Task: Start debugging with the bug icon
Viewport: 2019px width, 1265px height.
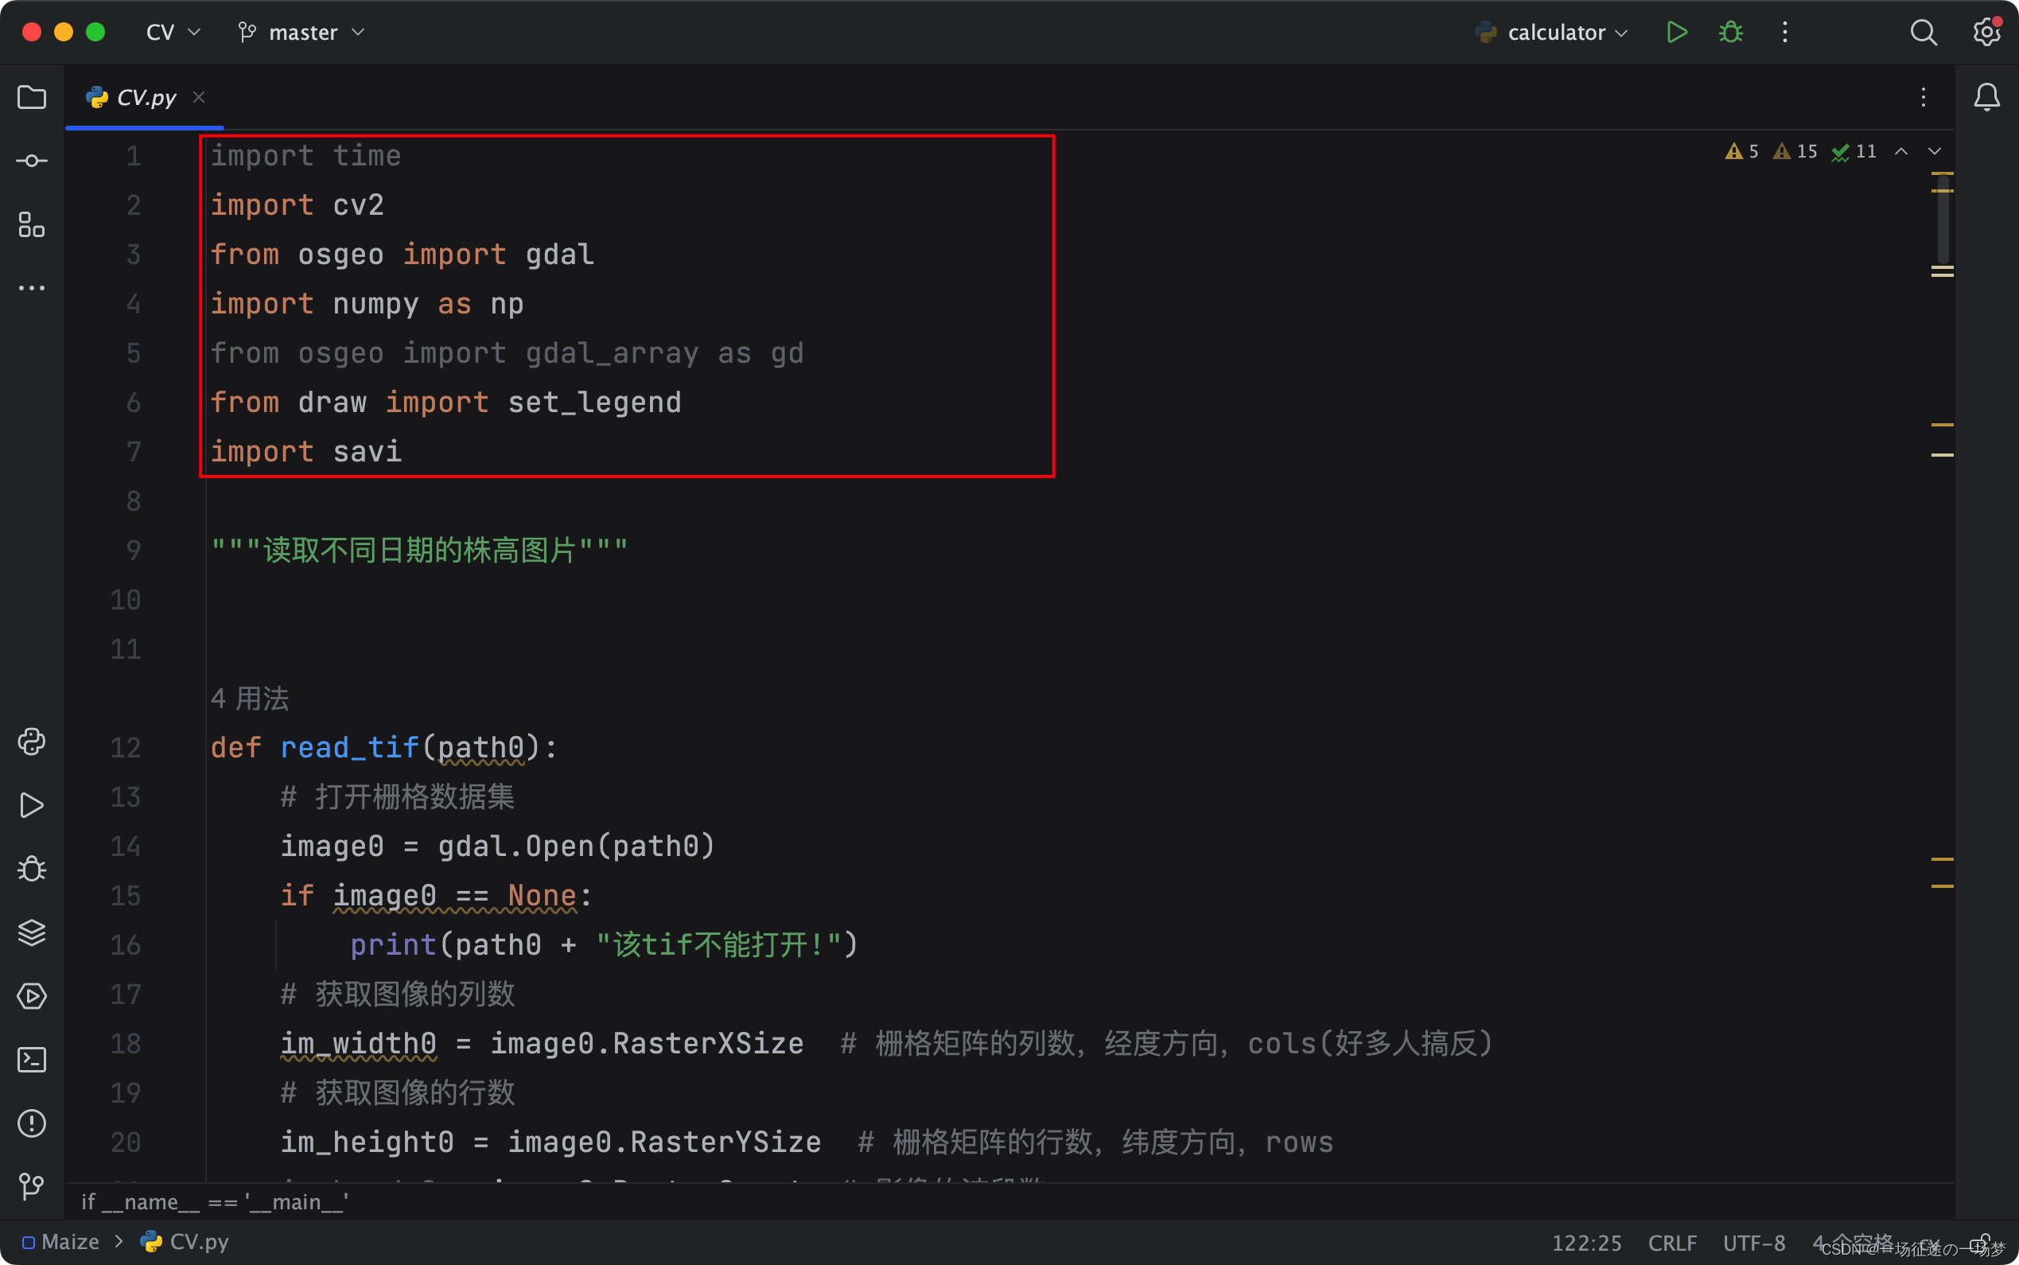Action: tap(1730, 33)
